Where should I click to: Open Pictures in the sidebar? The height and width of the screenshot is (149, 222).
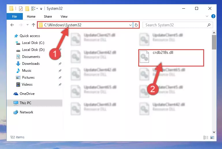pos(28,78)
